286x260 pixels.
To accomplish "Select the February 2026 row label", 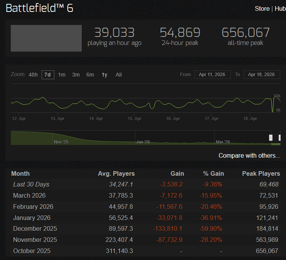I will click(33, 207).
